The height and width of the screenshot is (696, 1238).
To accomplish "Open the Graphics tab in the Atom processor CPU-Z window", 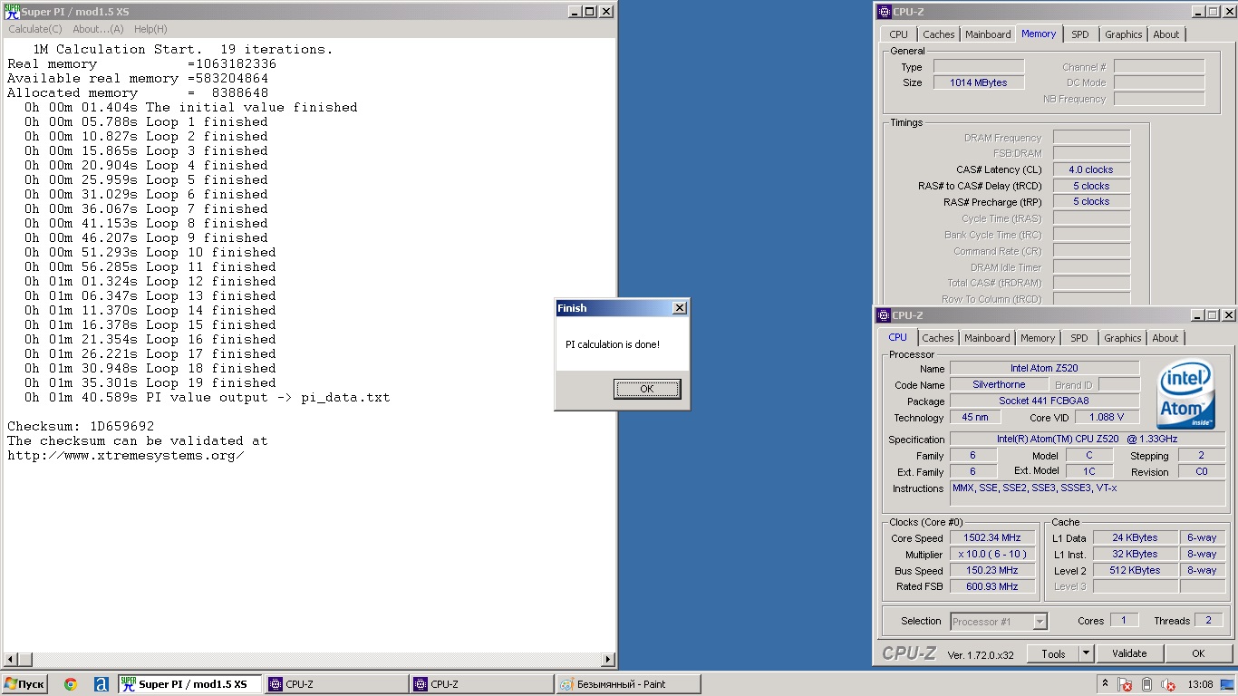I will (1122, 338).
